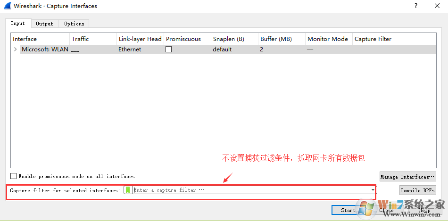Click the Link-layer Header column header
The image size is (448, 221).
point(140,39)
